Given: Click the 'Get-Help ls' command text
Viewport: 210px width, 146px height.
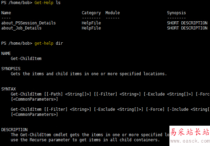Looking at the screenshot, I should click(x=48, y=3).
